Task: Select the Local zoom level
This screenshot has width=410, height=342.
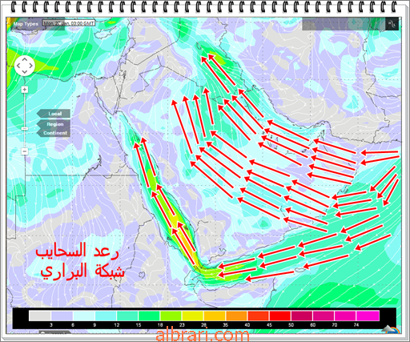Action: tap(54, 114)
